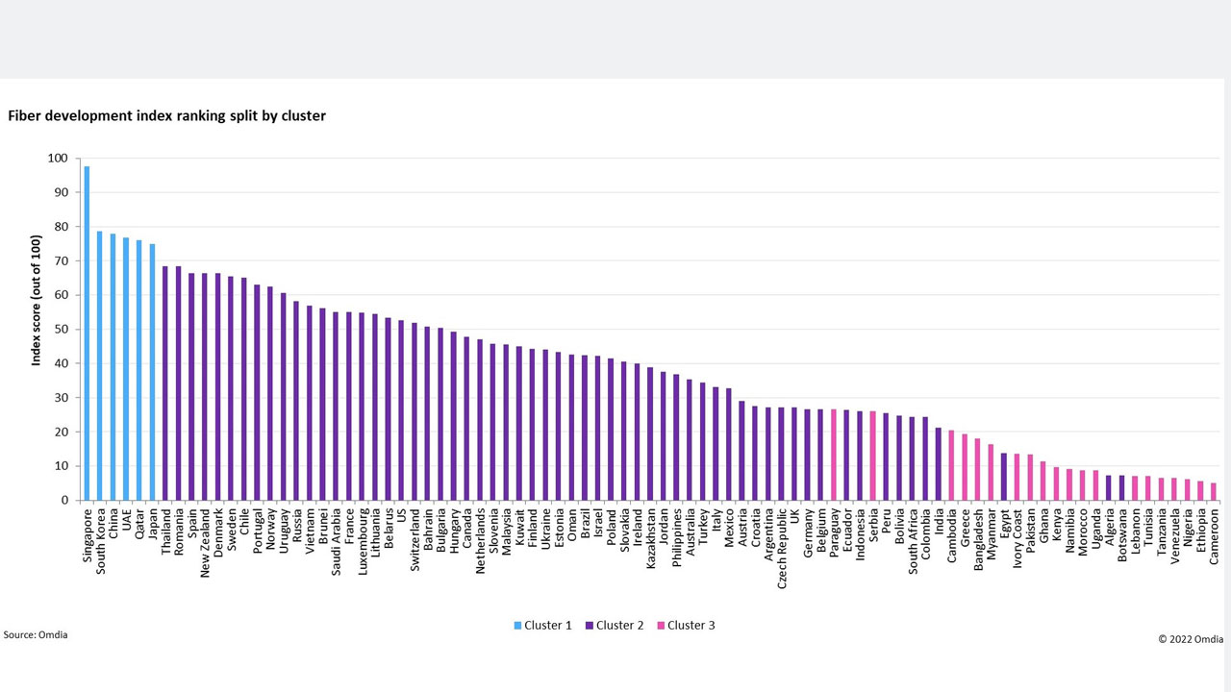Select the pink Serbia bar
The image size is (1231, 692).
tap(872, 456)
